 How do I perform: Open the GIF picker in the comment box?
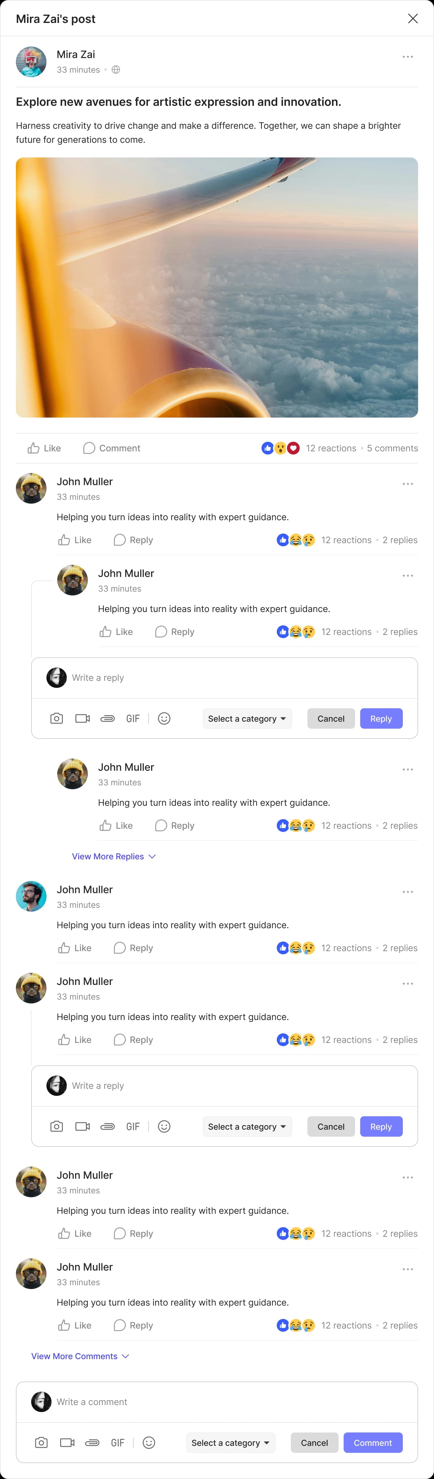point(117,1443)
